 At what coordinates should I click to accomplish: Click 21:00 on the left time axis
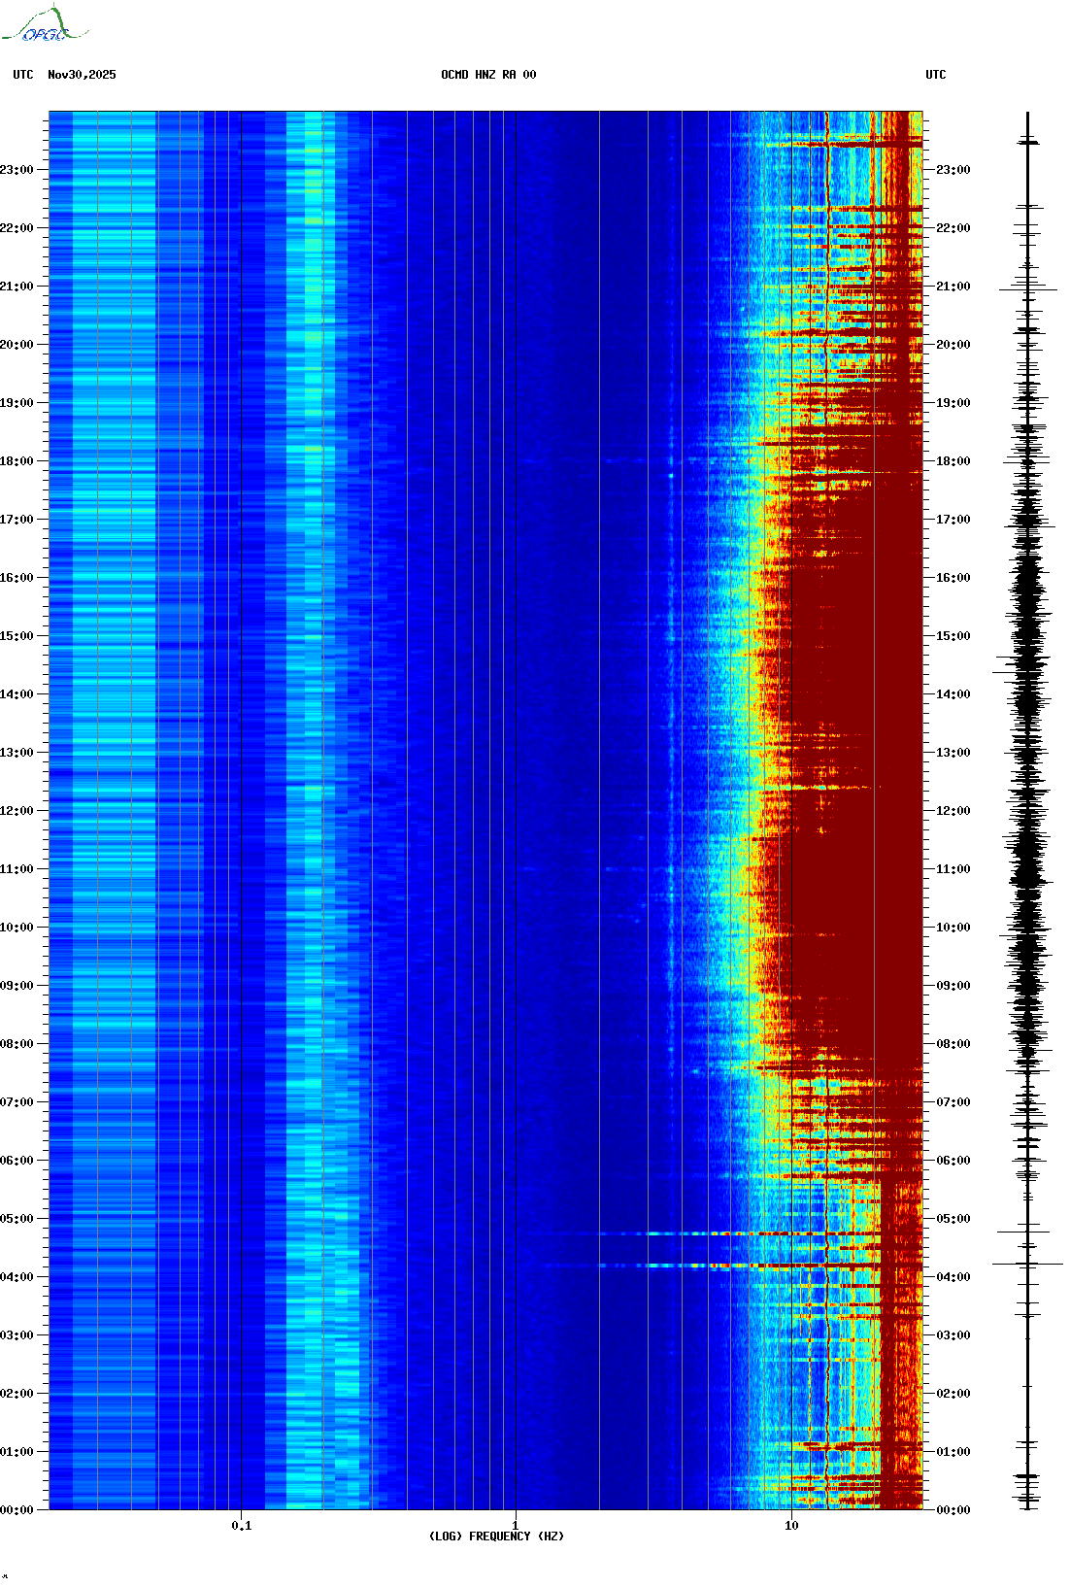coord(17,287)
